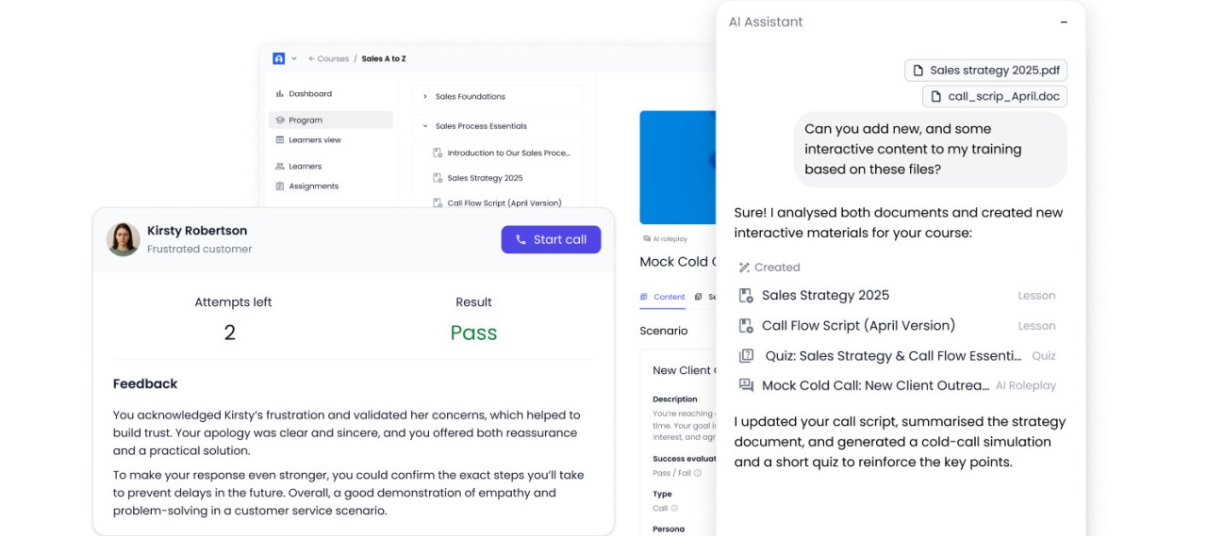Open the dropdown arrow next to the app logo
This screenshot has height=536, width=1207.
tap(294, 58)
